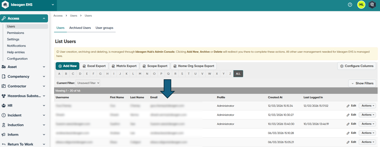Click the Hazardous Substances sidebar icon
Screen dimensions: 380x147
[4, 96]
